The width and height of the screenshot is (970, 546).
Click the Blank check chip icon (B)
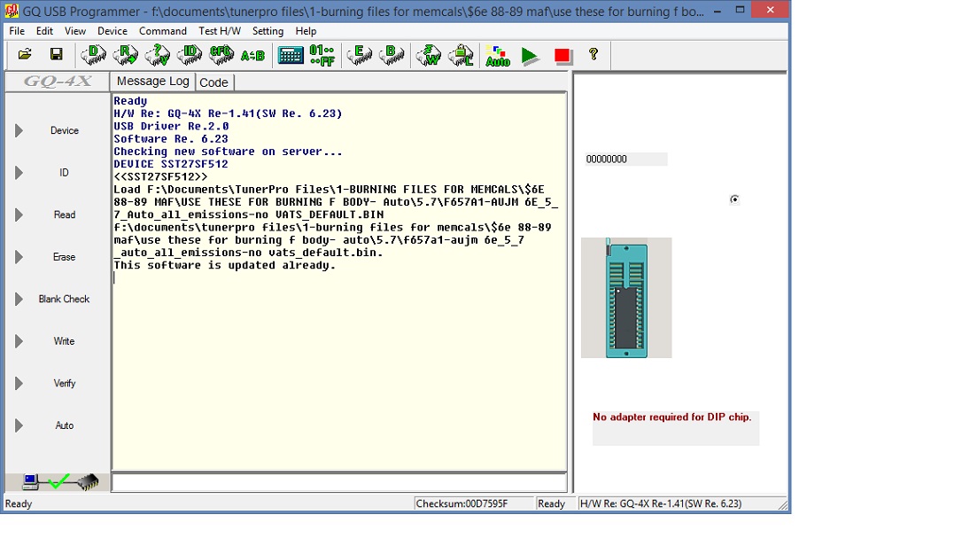[x=392, y=54]
